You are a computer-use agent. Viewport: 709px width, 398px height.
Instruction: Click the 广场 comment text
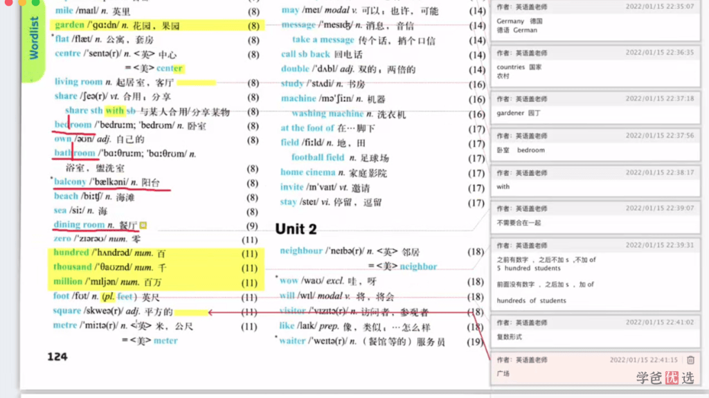503,374
